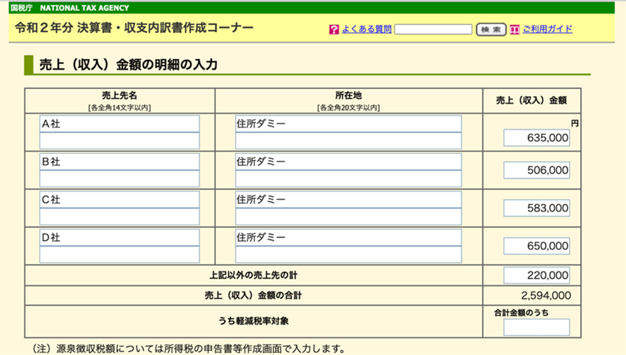Click the 売上(収入)金額の合計 row label
This screenshot has height=355, width=626.
pyautogui.click(x=253, y=296)
